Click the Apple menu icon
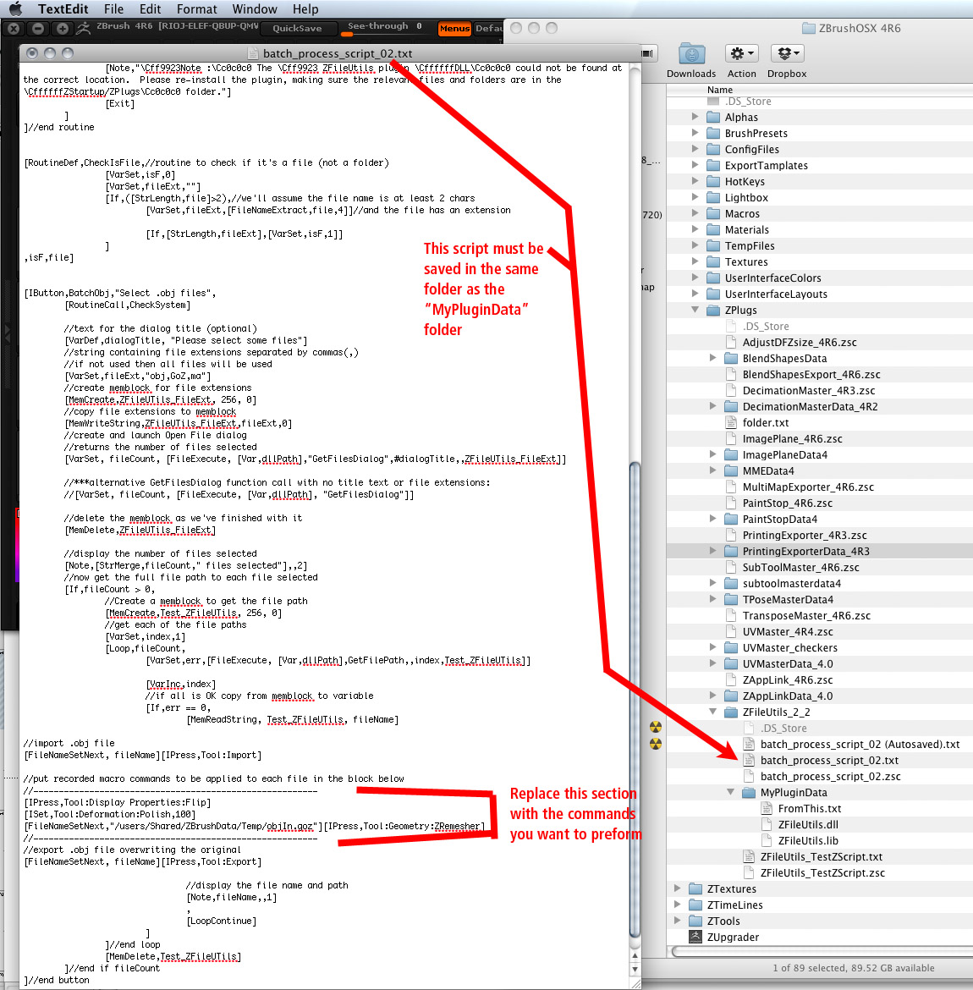Screen dimensions: 973x990 tap(15, 9)
